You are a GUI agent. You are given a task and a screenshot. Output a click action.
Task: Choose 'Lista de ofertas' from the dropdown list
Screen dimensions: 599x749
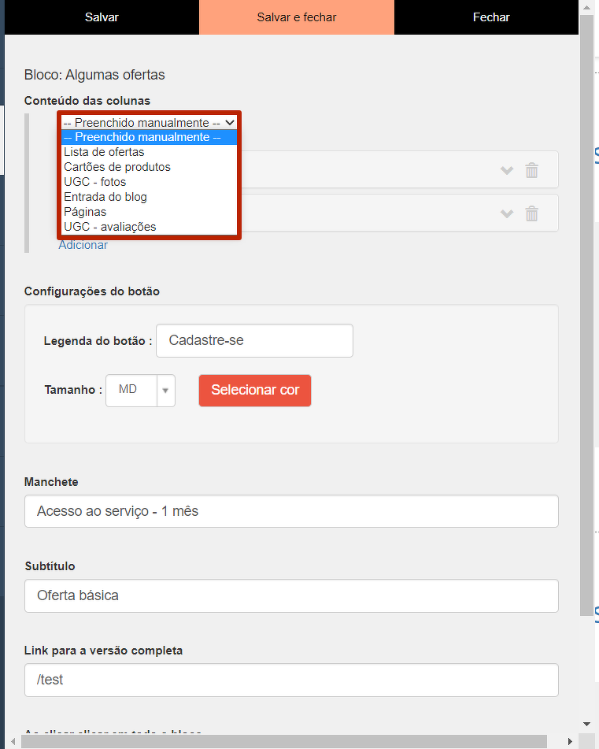coord(104,152)
